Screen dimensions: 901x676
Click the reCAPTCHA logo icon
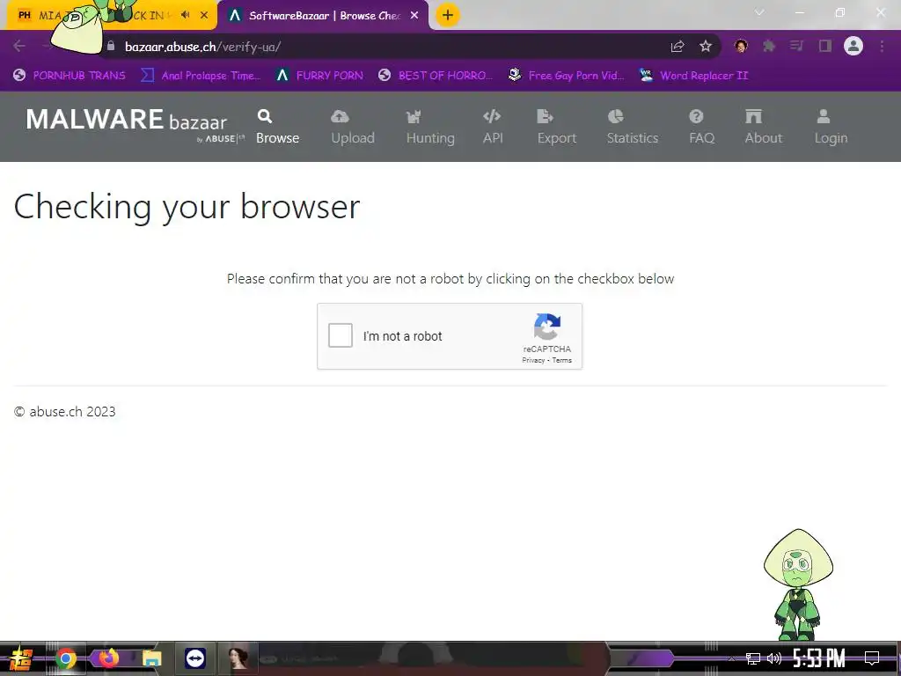tap(547, 327)
